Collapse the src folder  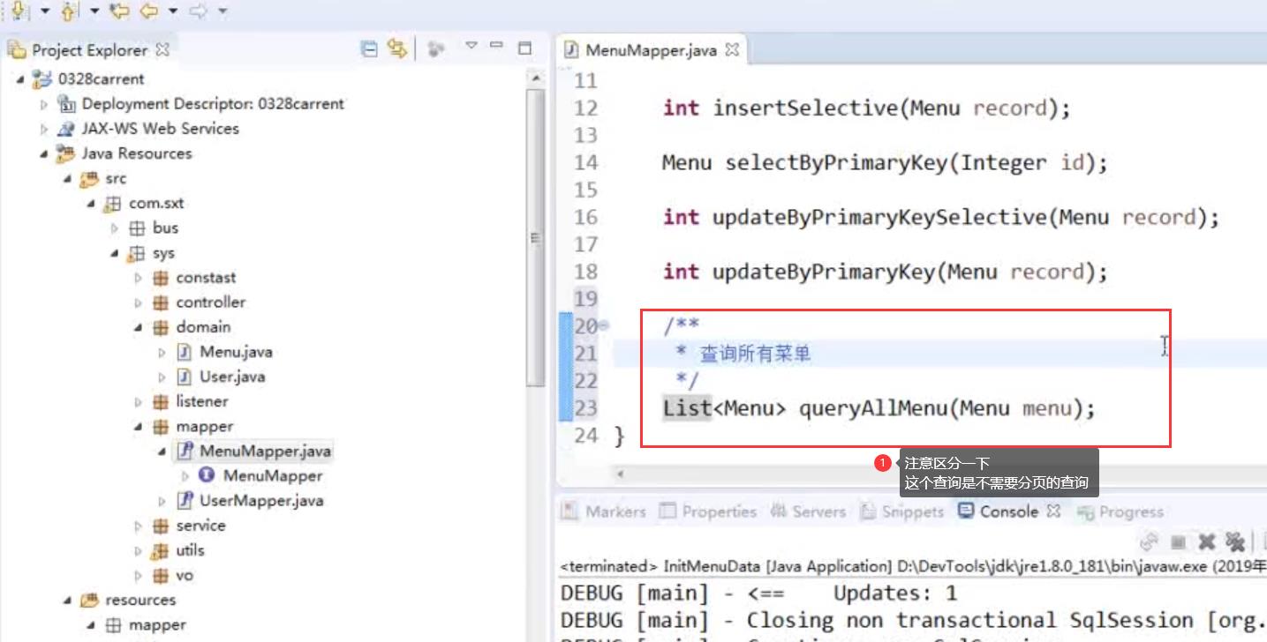point(68,179)
